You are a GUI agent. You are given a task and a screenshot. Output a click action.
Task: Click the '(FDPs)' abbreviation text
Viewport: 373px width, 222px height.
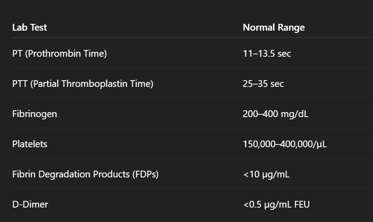coord(143,174)
